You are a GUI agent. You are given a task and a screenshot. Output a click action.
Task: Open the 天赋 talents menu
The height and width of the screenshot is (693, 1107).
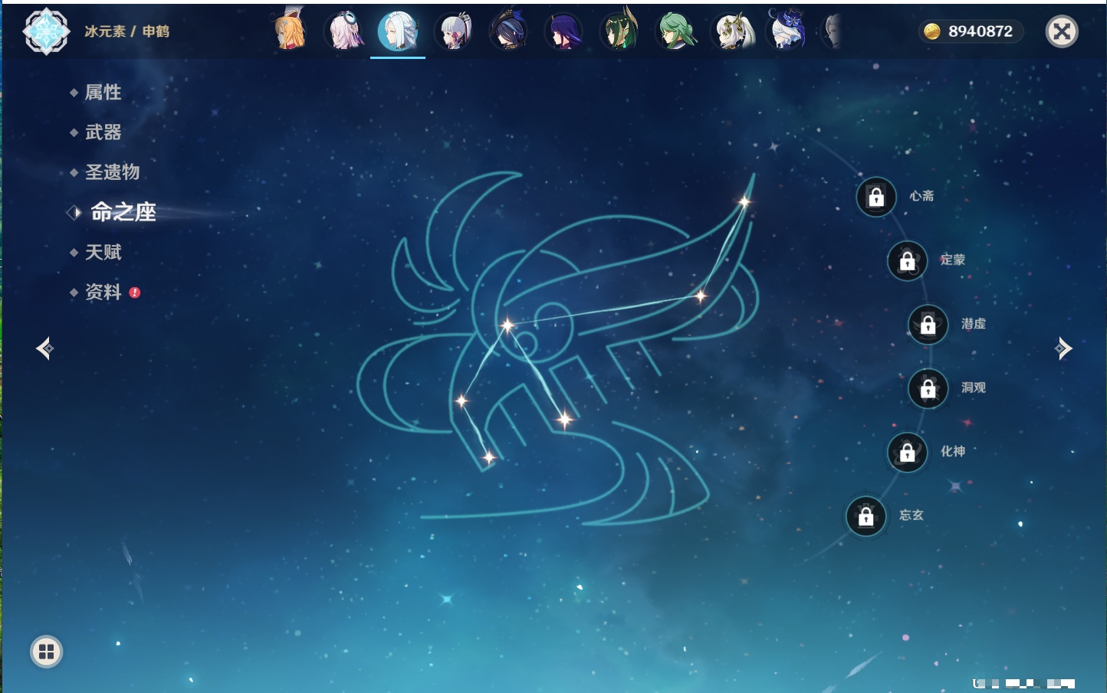(103, 252)
